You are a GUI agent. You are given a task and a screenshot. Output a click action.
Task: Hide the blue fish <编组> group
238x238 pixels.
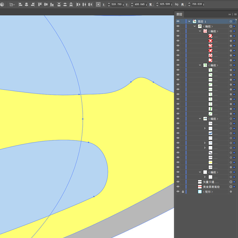[178, 118]
